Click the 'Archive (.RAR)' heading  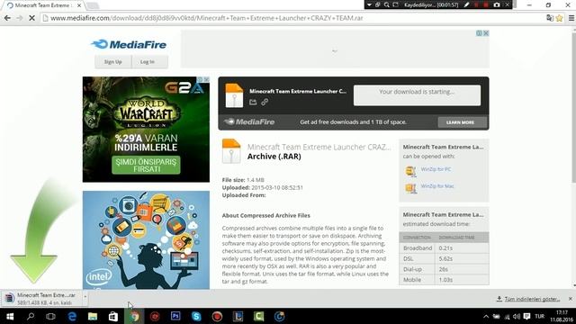(x=274, y=157)
